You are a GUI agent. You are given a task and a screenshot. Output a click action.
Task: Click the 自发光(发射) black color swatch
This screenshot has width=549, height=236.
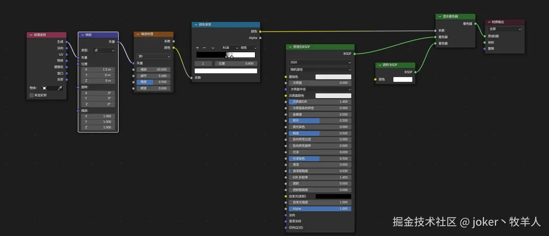(333, 196)
